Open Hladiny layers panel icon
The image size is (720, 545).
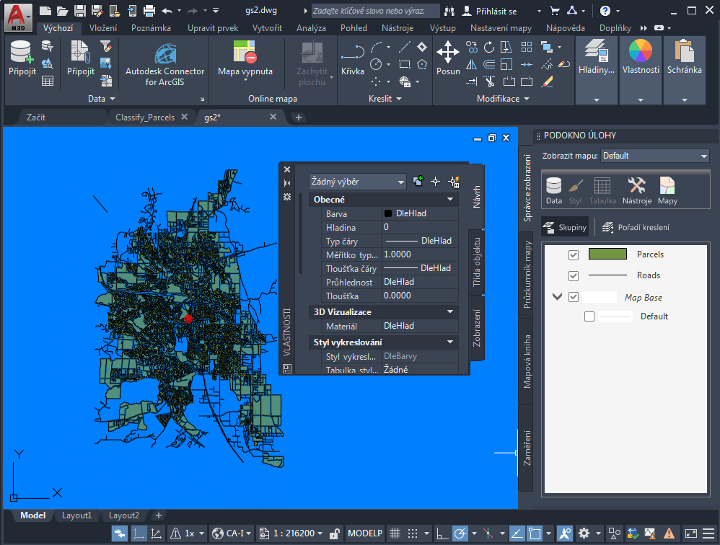(x=597, y=53)
